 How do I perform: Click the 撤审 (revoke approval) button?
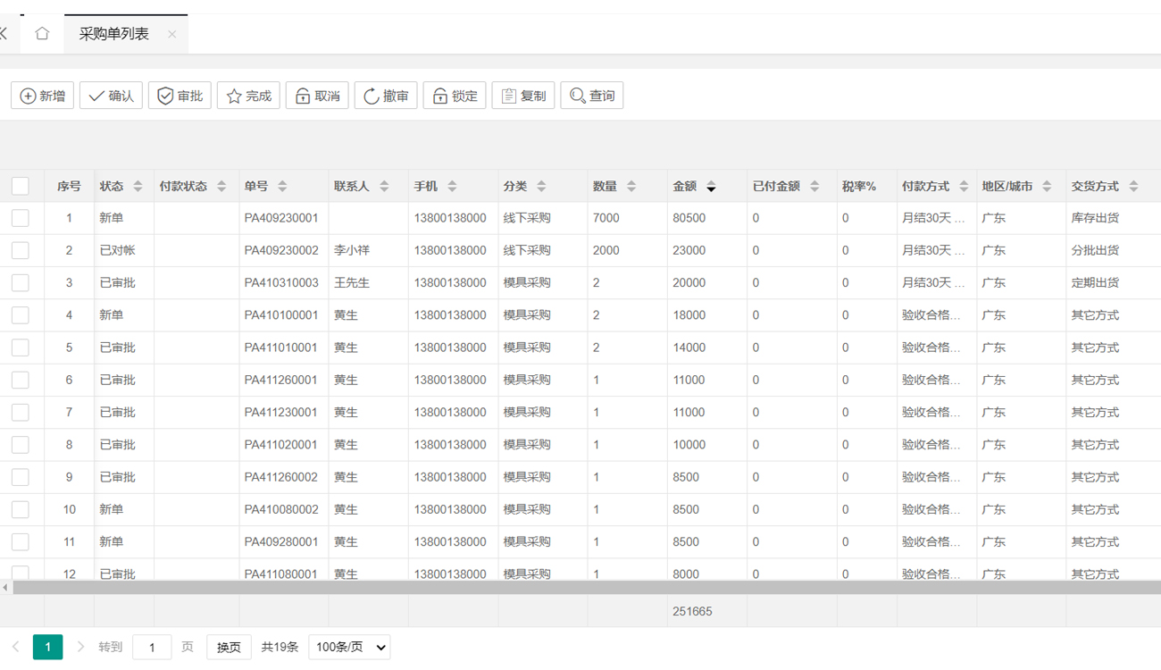[x=386, y=96]
